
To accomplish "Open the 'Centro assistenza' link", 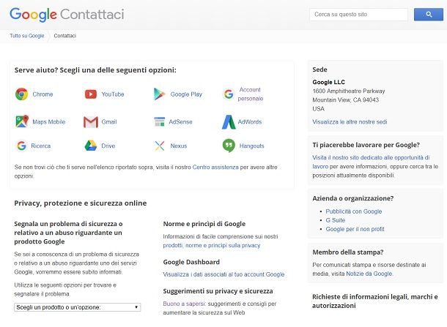I will point(215,167).
